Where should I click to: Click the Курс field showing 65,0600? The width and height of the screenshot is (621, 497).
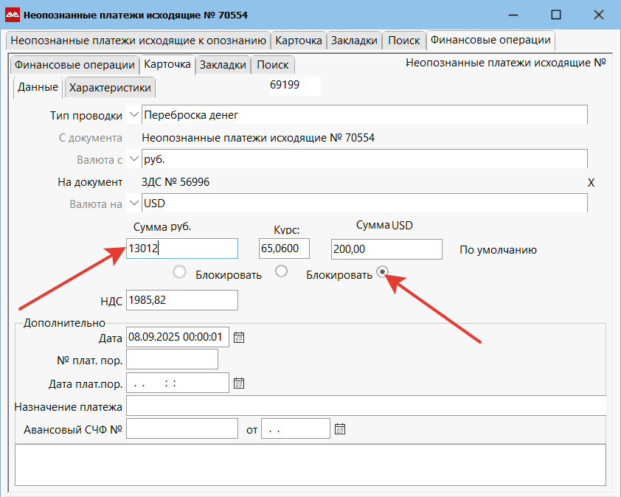284,249
